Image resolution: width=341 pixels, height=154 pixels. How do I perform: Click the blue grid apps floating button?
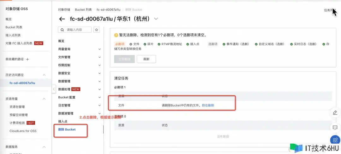pos(335,140)
